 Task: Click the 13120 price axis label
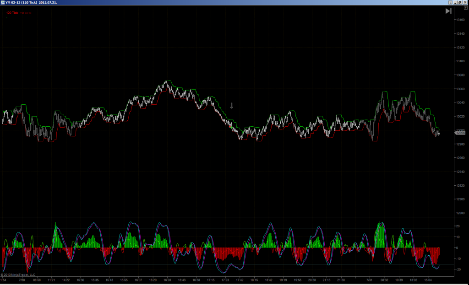[x=460, y=48]
